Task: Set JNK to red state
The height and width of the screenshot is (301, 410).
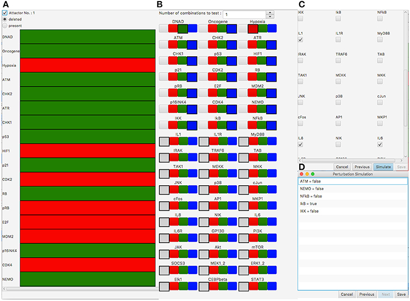Action: (174, 190)
